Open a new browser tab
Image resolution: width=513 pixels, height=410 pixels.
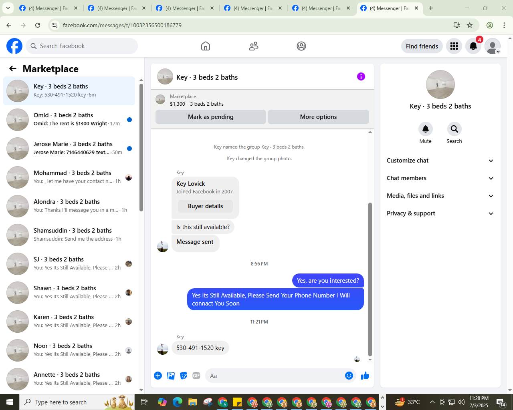[431, 8]
